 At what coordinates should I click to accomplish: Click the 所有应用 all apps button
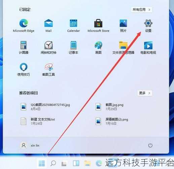click(x=142, y=9)
